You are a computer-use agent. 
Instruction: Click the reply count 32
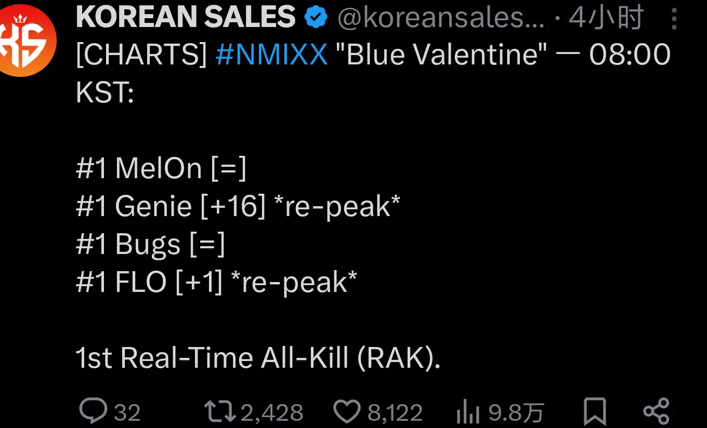click(127, 413)
